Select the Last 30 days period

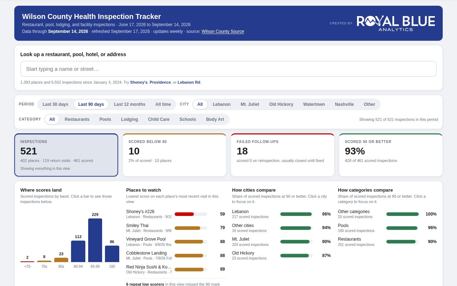[x=55, y=104]
